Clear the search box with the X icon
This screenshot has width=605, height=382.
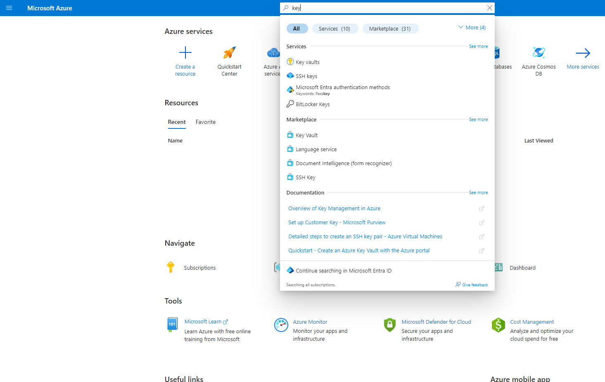[489, 8]
